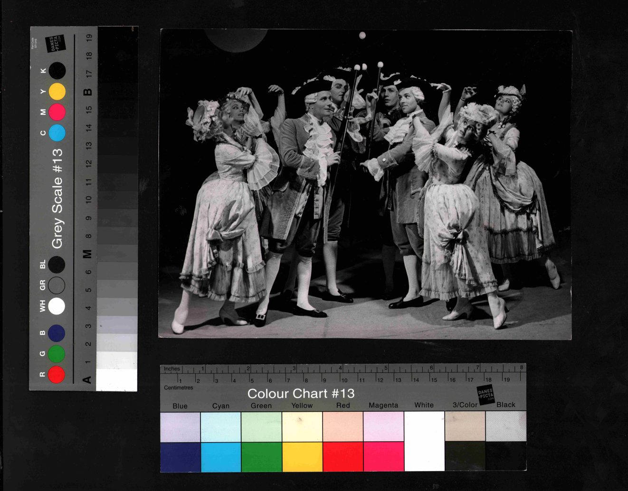
Task: Click the yellow circle labeled Y
Action: pyautogui.click(x=57, y=91)
